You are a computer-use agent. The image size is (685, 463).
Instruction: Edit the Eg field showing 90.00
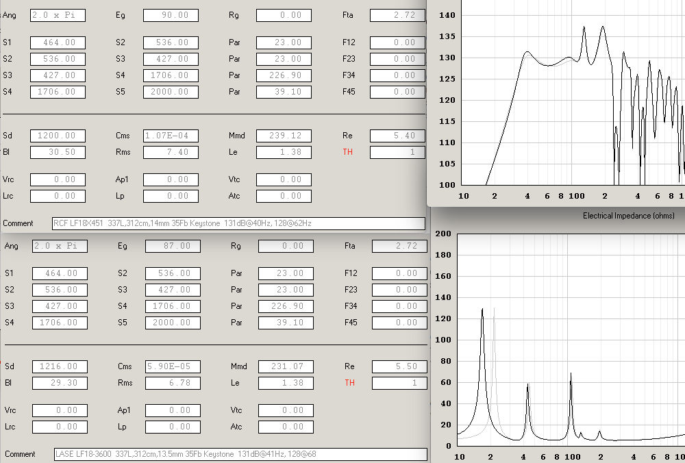[x=171, y=15]
